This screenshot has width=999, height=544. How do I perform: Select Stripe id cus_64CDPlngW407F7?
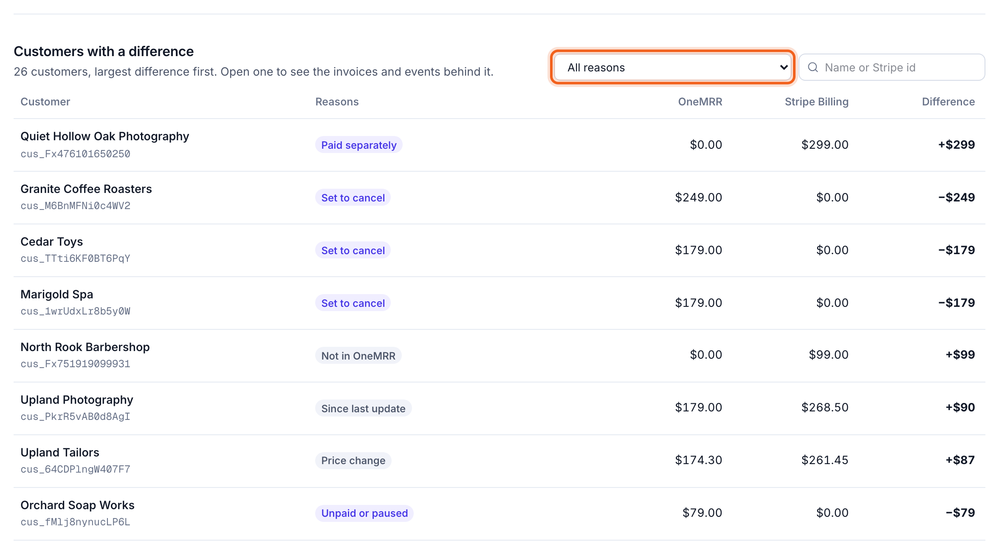coord(75,469)
